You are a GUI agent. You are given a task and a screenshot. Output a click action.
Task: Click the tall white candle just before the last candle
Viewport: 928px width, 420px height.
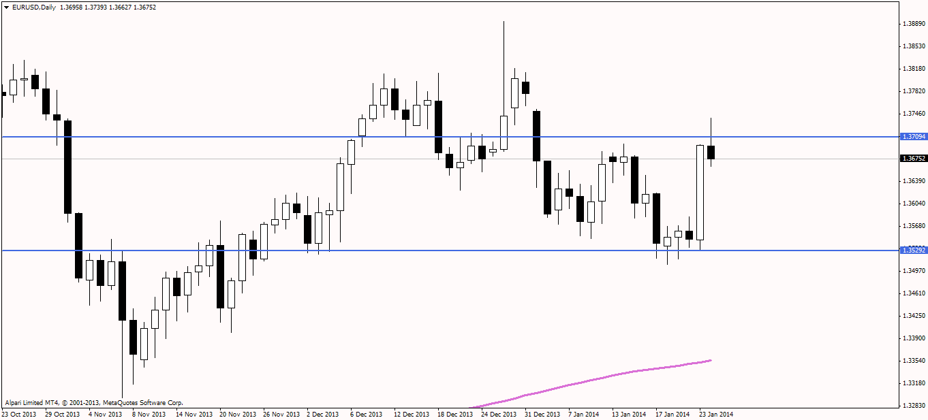[x=700, y=193]
